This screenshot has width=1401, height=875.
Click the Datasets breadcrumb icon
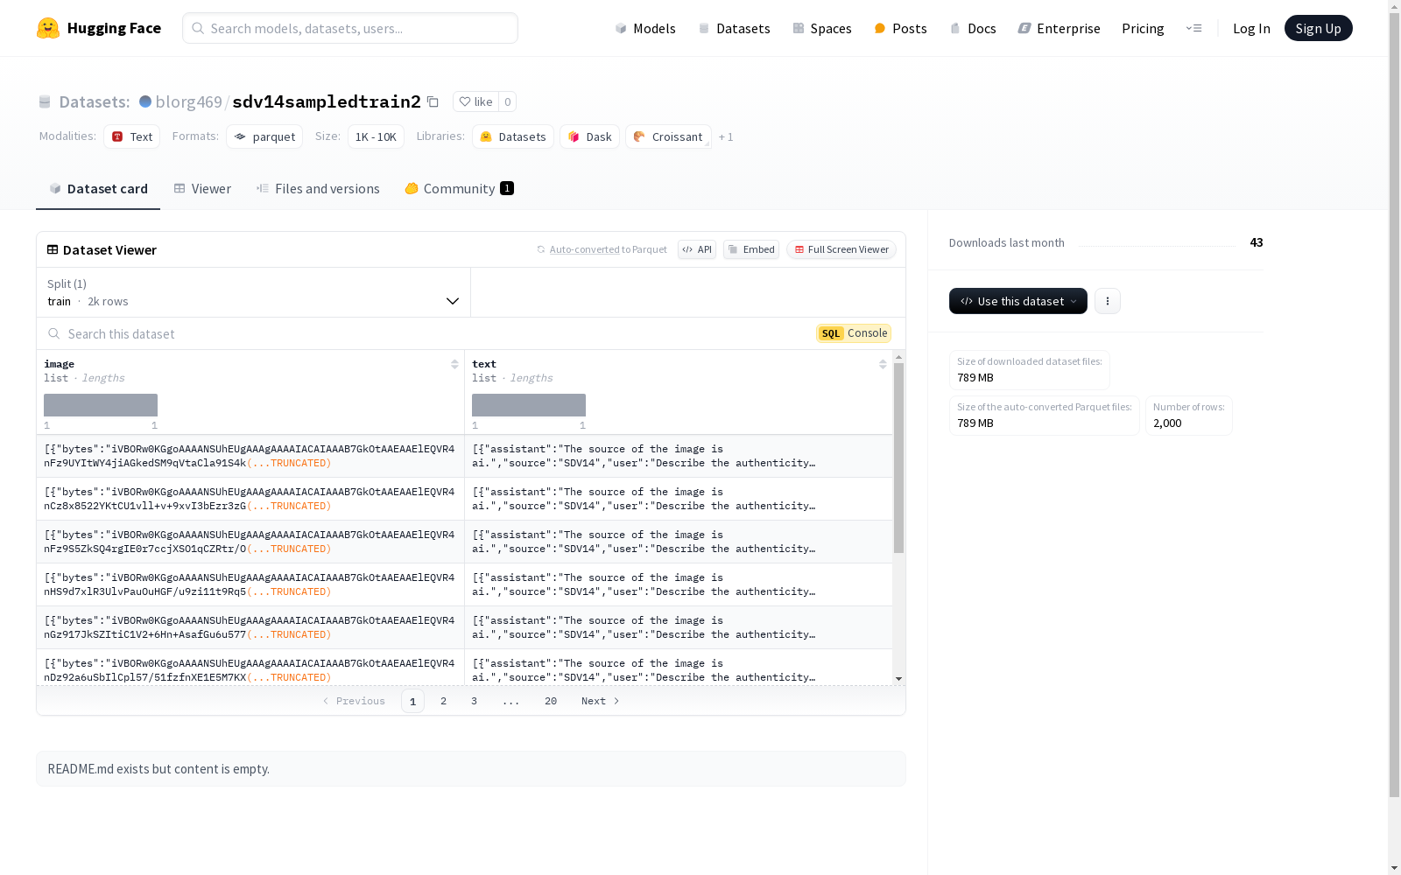[x=45, y=101]
